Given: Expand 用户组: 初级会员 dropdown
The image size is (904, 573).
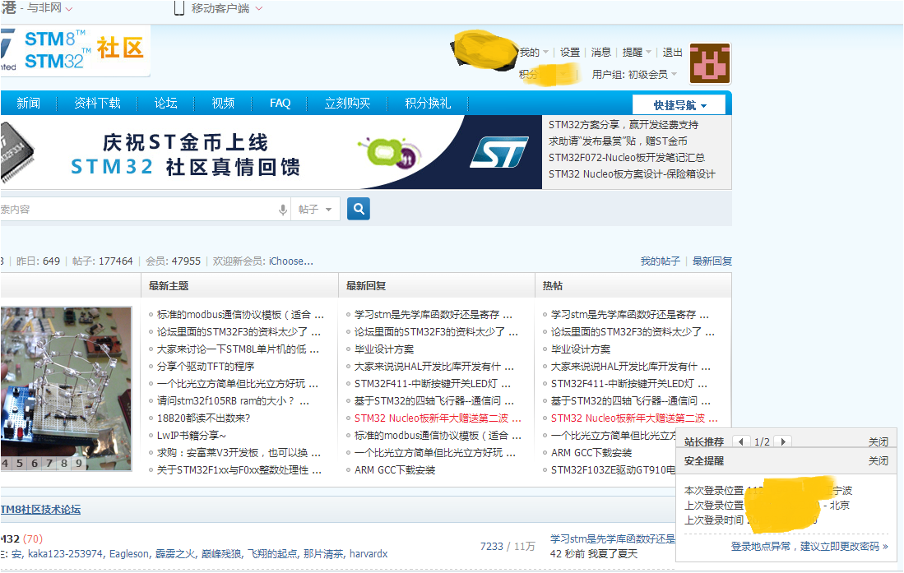Looking at the screenshot, I should point(634,74).
